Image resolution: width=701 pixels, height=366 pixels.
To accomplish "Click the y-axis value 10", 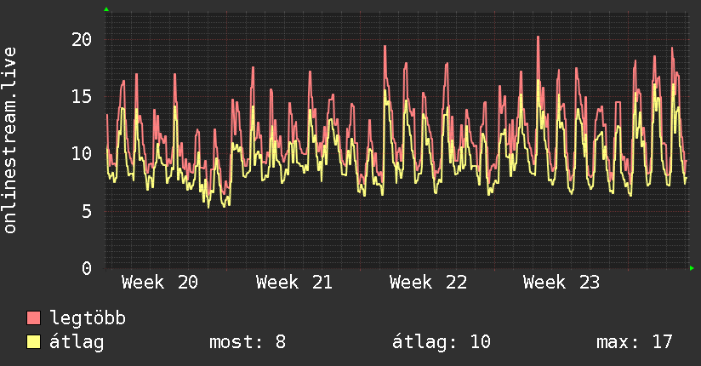I will pos(82,154).
